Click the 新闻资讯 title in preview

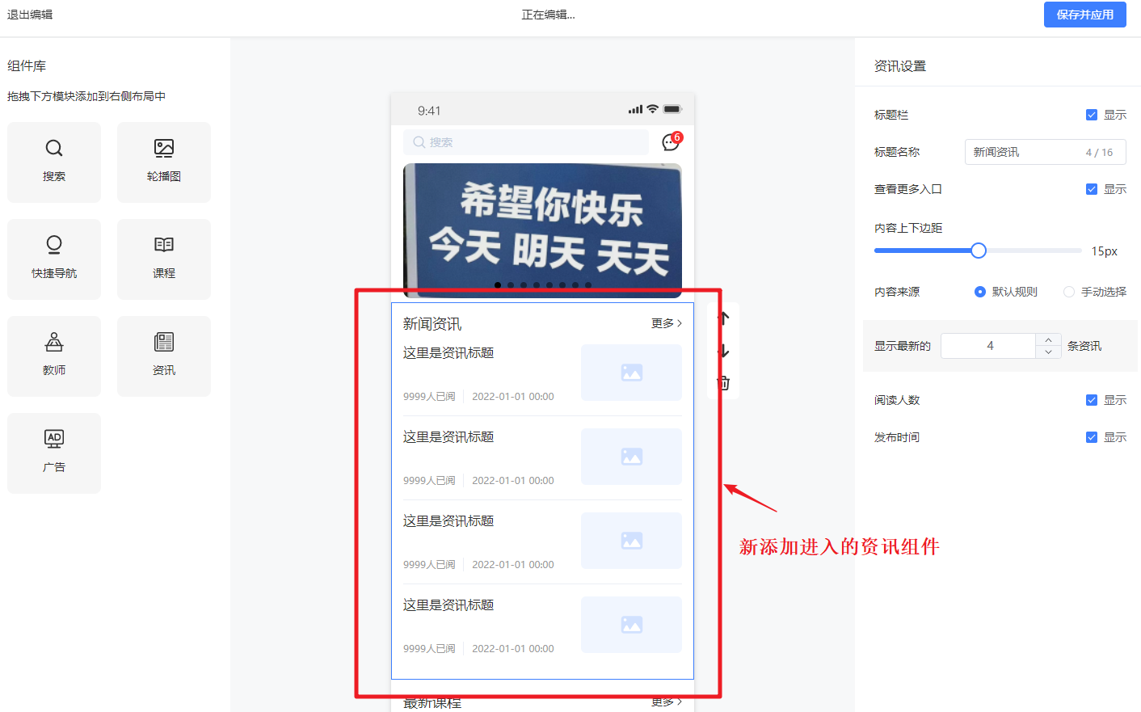coord(432,324)
